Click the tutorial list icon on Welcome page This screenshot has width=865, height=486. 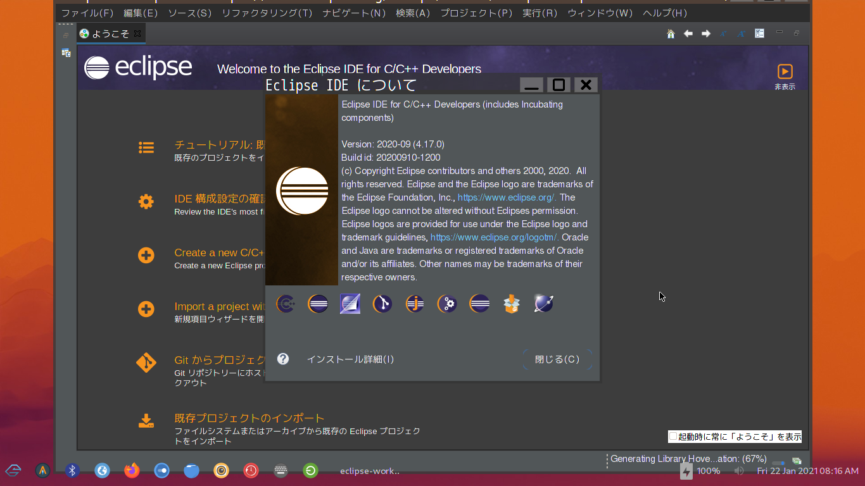[146, 148]
